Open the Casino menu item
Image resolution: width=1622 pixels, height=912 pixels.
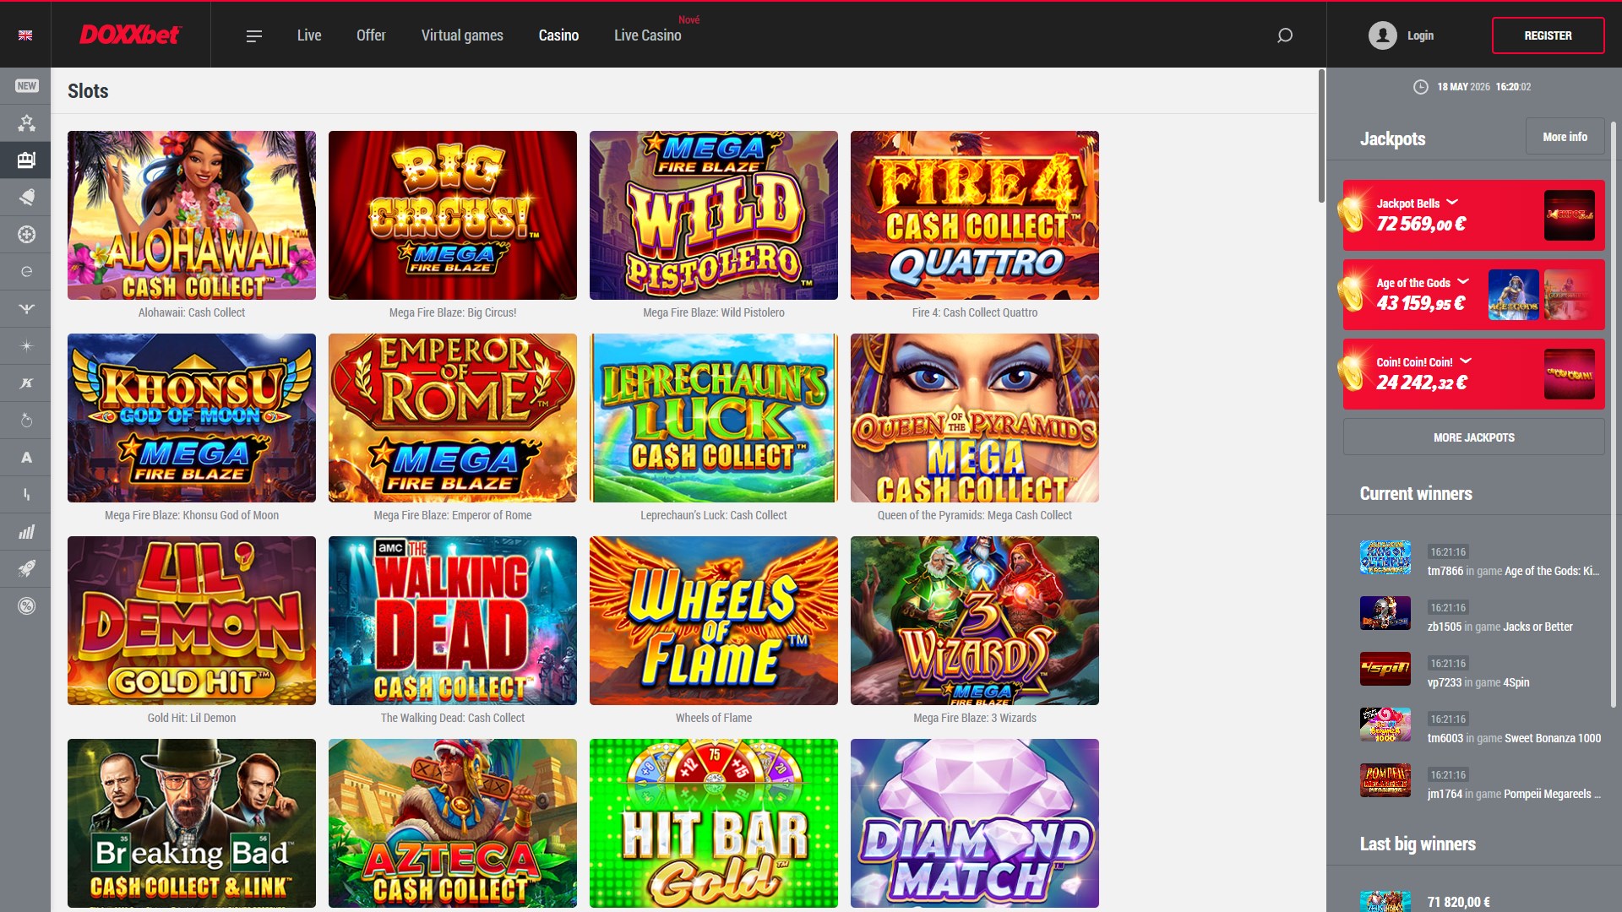coord(558,35)
